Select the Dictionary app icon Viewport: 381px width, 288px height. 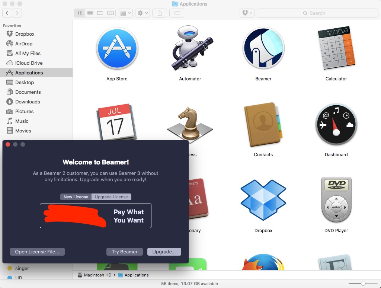[x=198, y=199]
